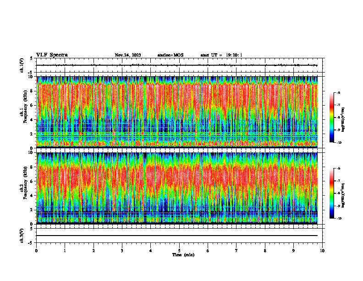Click the "station=MOS" header text
The image size is (363, 281).
click(170, 55)
